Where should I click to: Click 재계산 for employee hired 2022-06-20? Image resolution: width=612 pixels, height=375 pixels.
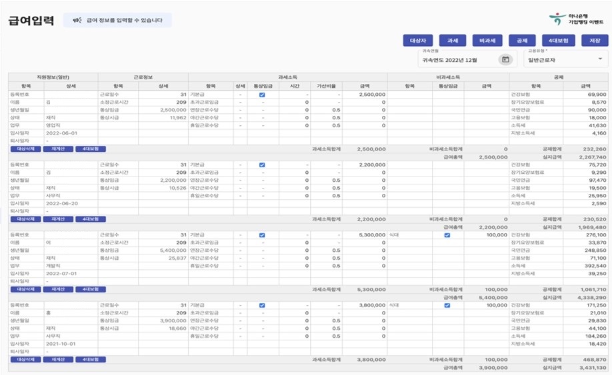pos(57,218)
